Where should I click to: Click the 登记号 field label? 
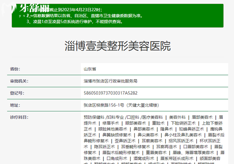pos(17,93)
